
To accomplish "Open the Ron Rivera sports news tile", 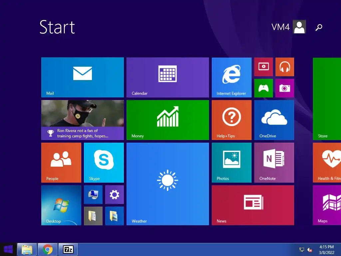I will [83, 120].
